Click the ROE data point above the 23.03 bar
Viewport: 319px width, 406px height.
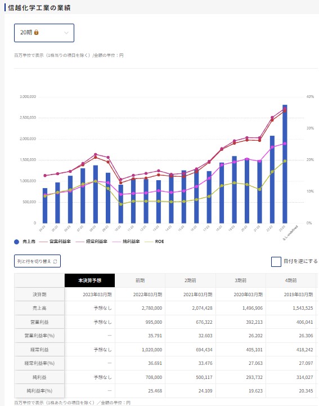(x=285, y=161)
